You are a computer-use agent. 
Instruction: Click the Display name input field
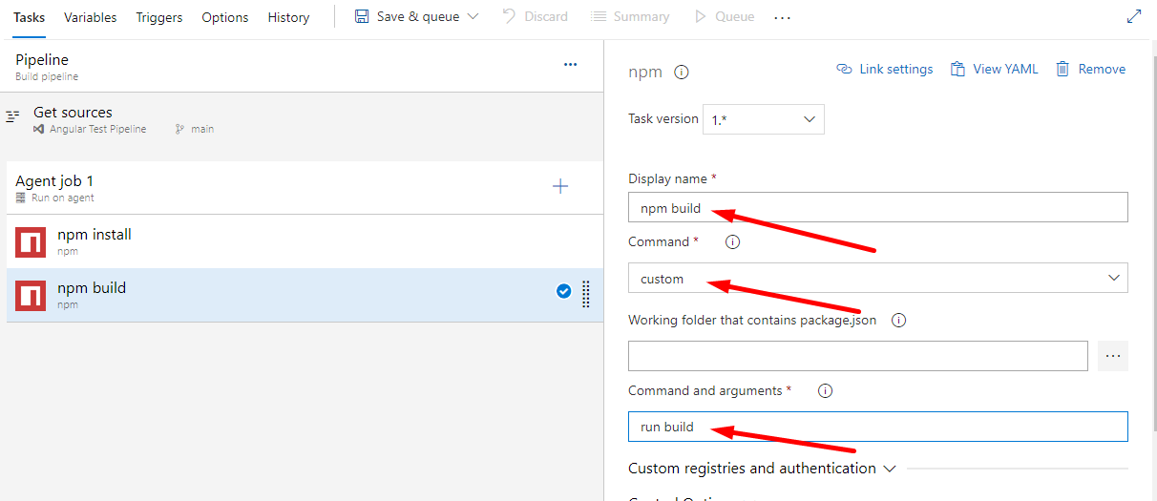coord(877,207)
